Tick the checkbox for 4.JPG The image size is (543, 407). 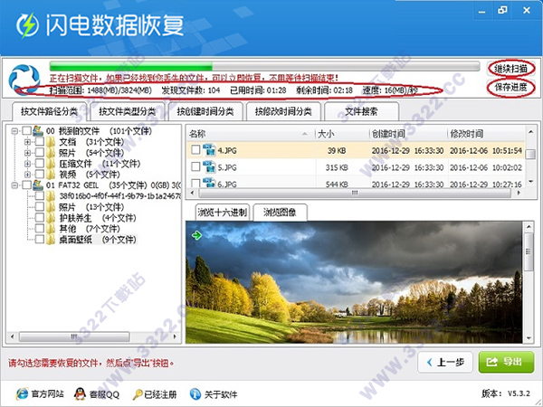tap(195, 150)
